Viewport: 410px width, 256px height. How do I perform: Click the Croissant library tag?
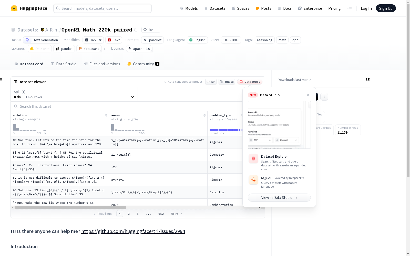pyautogui.click(x=89, y=49)
